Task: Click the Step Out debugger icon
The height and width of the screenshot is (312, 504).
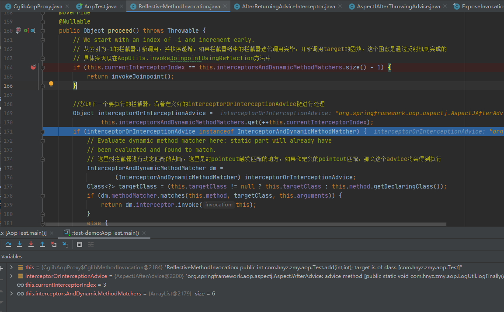Action: pos(42,245)
